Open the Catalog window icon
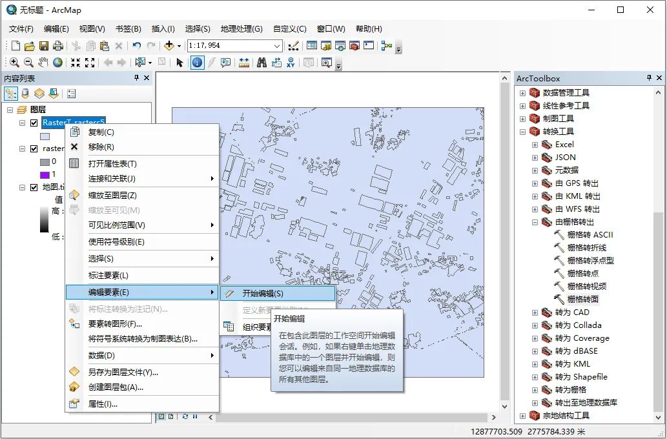The height and width of the screenshot is (439, 667). [326, 46]
